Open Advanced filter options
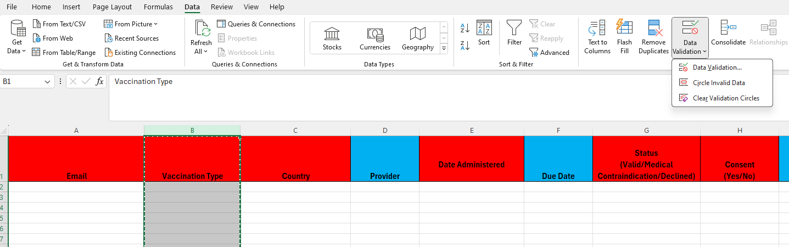 549,52
